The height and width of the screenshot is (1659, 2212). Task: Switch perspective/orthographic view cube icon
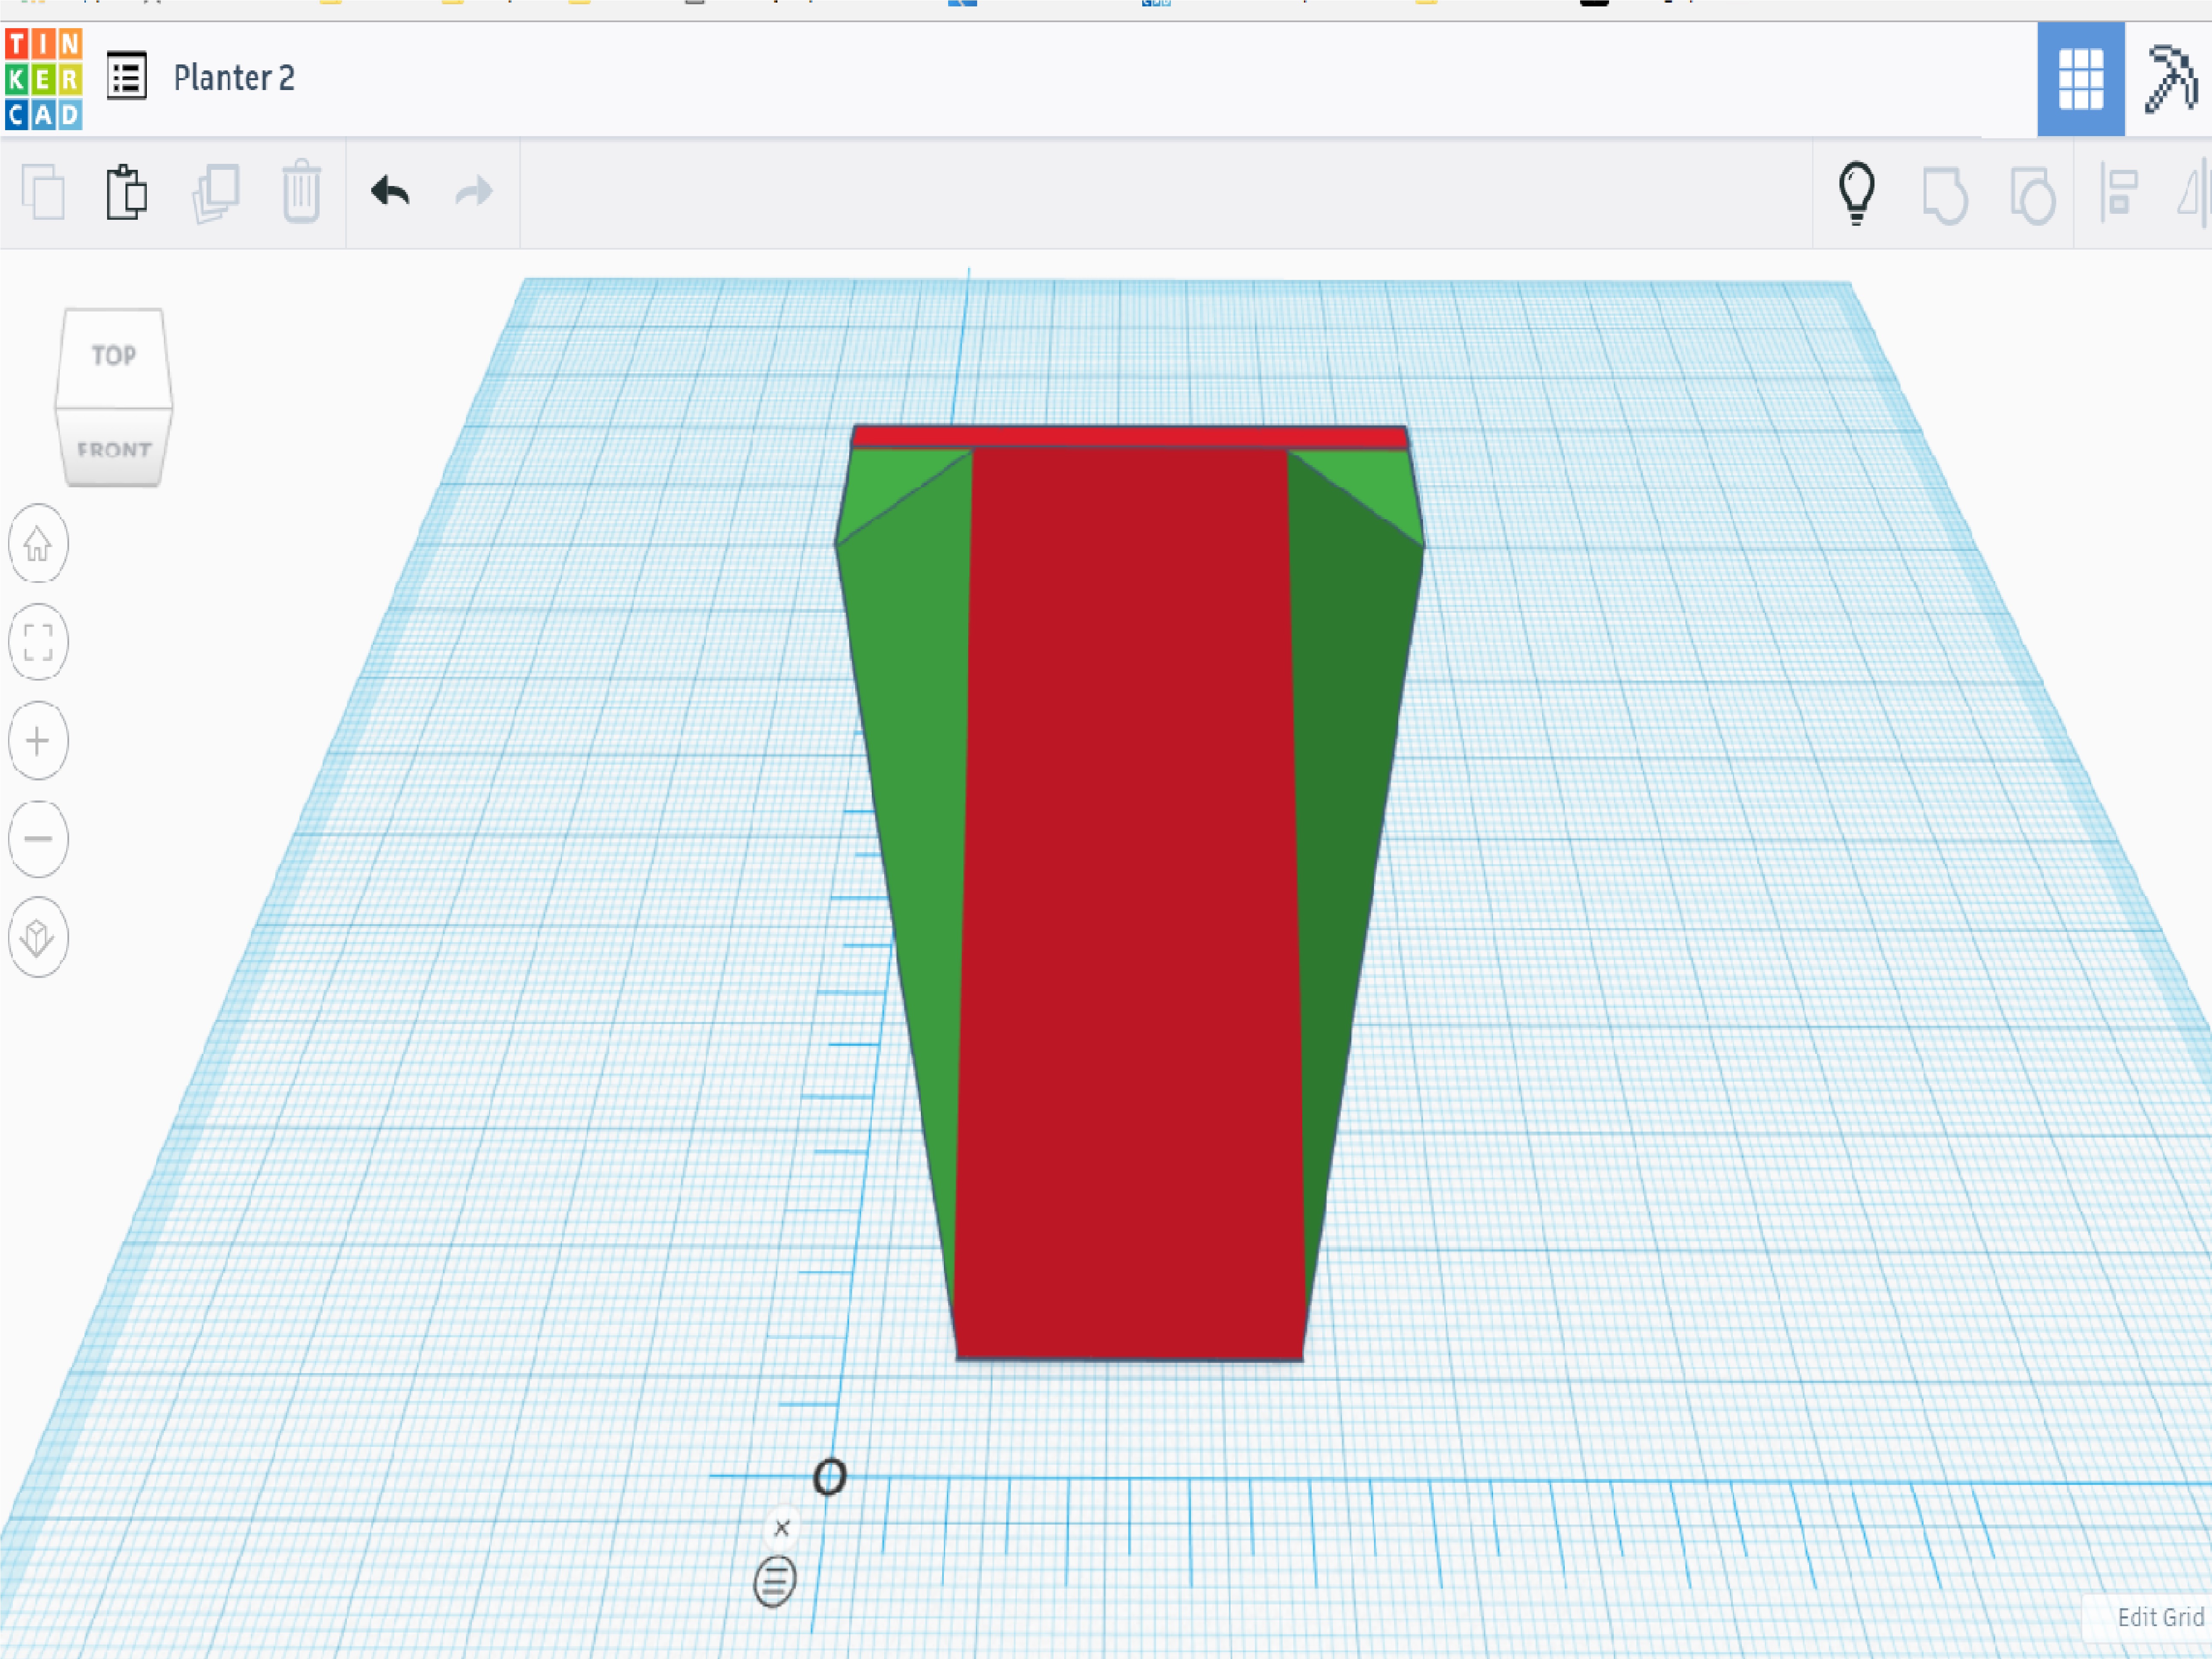tap(38, 938)
